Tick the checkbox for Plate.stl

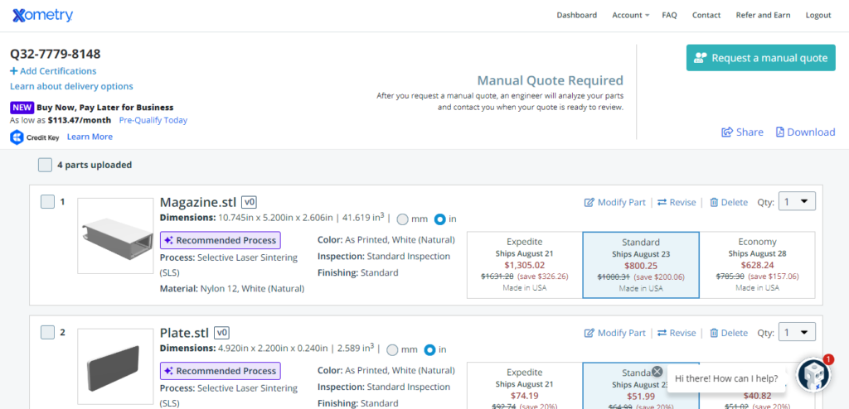point(47,332)
